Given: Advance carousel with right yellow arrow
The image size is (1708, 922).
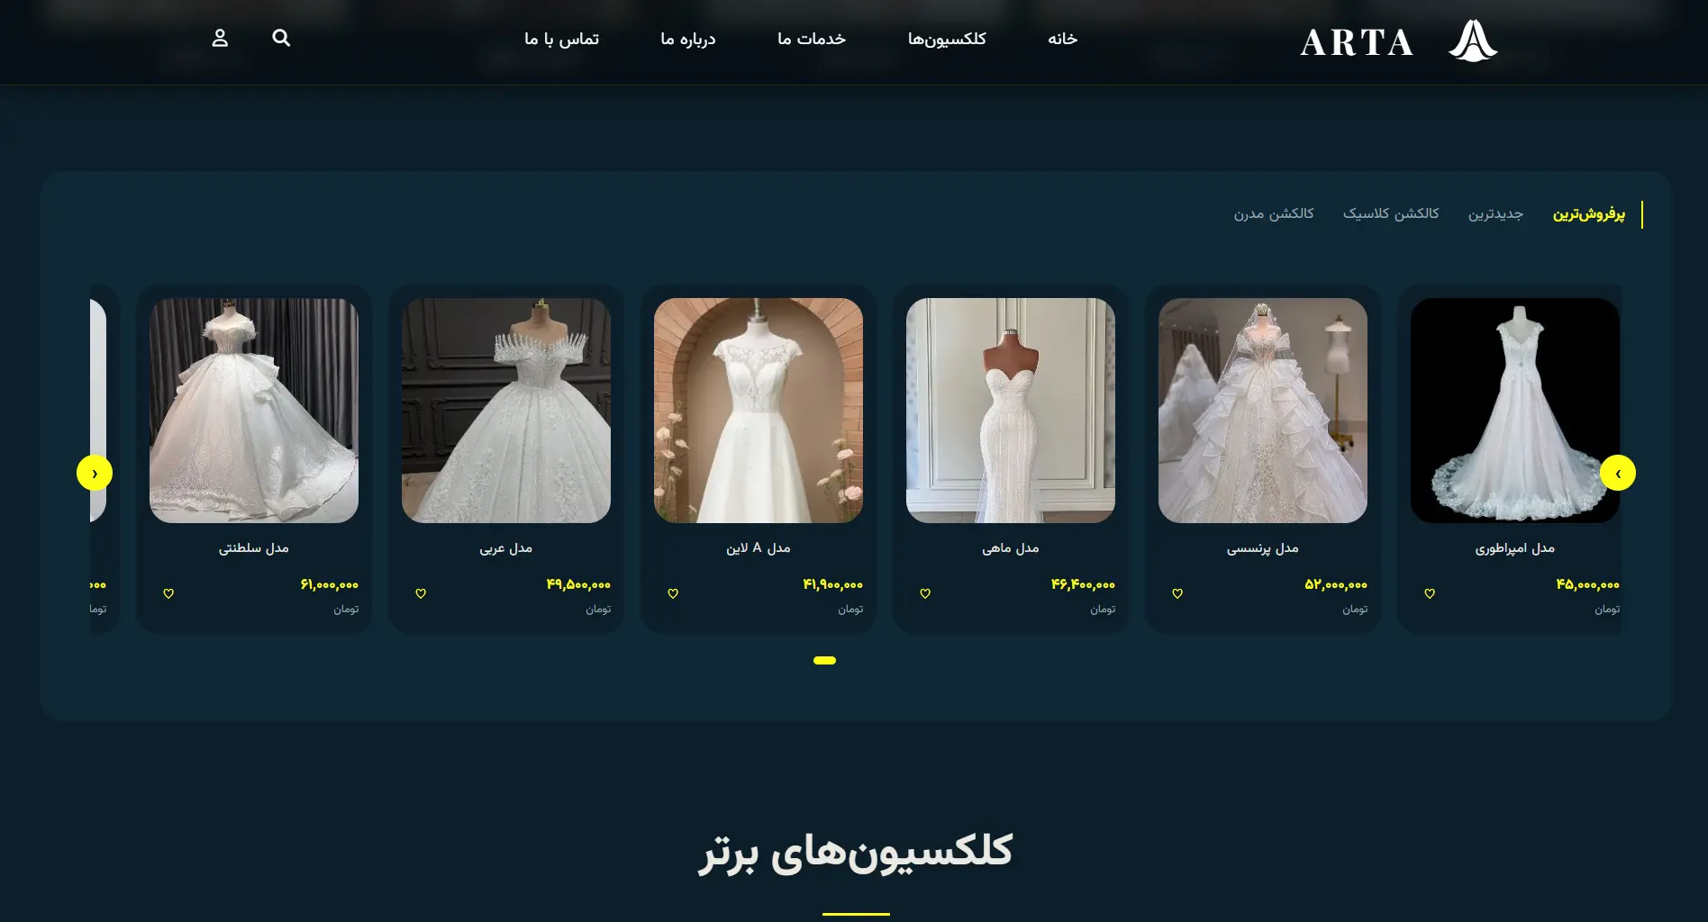Looking at the screenshot, I should point(1618,473).
